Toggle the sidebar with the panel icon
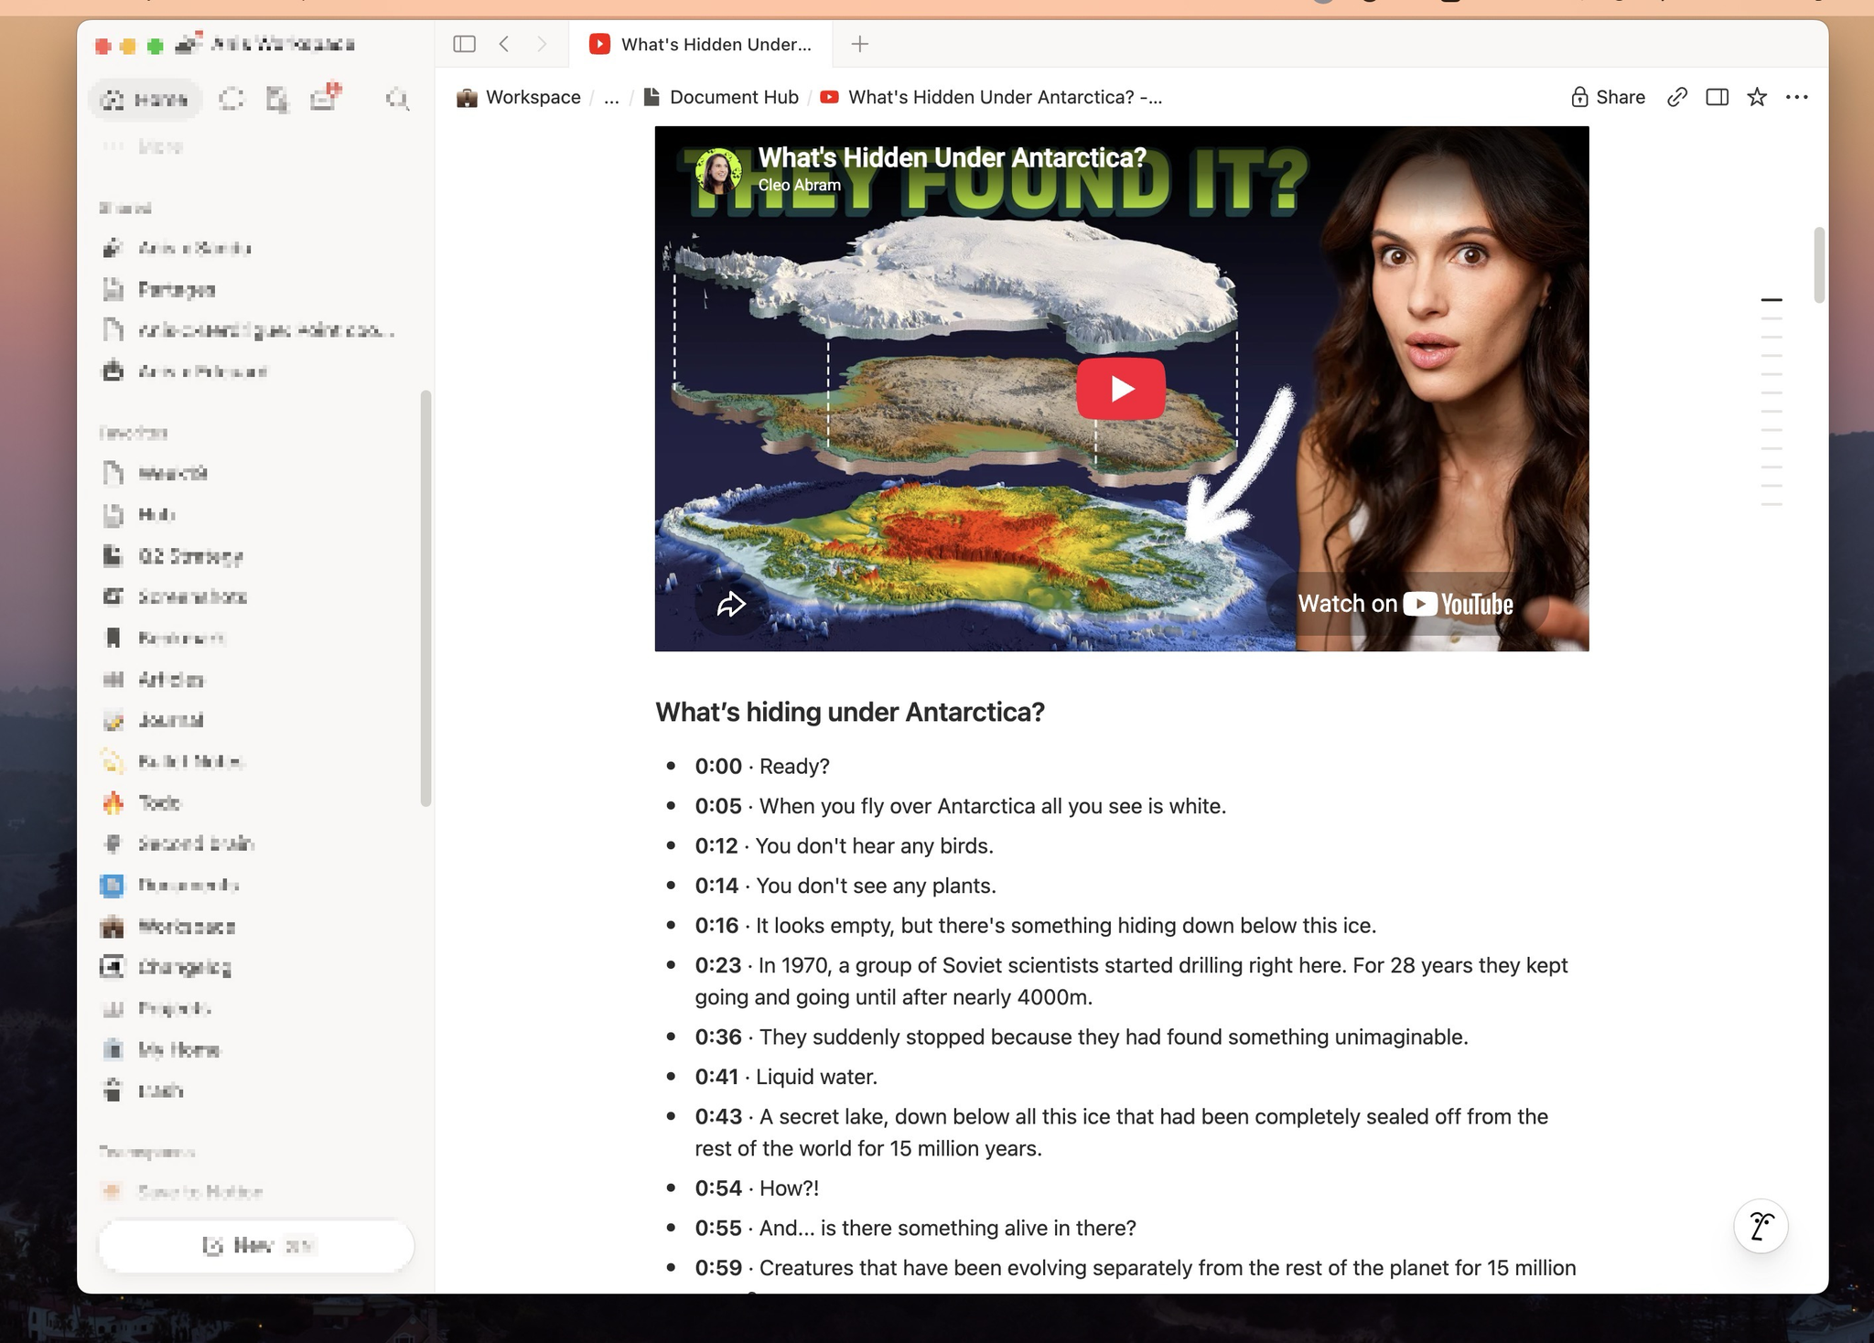This screenshot has width=1874, height=1343. 465,44
